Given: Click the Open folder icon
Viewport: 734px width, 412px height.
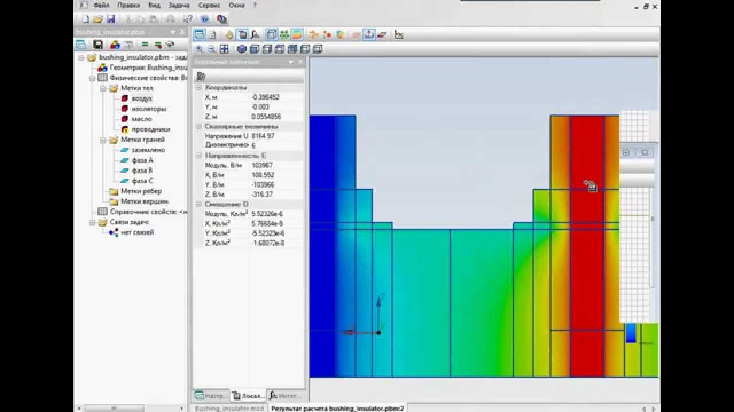Looking at the screenshot, I should click(98, 19).
